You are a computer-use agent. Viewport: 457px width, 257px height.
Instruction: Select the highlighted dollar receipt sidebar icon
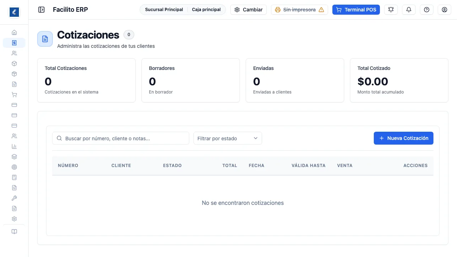(14, 43)
